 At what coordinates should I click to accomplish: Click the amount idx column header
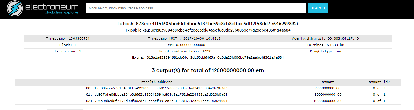[x=379, y=82]
